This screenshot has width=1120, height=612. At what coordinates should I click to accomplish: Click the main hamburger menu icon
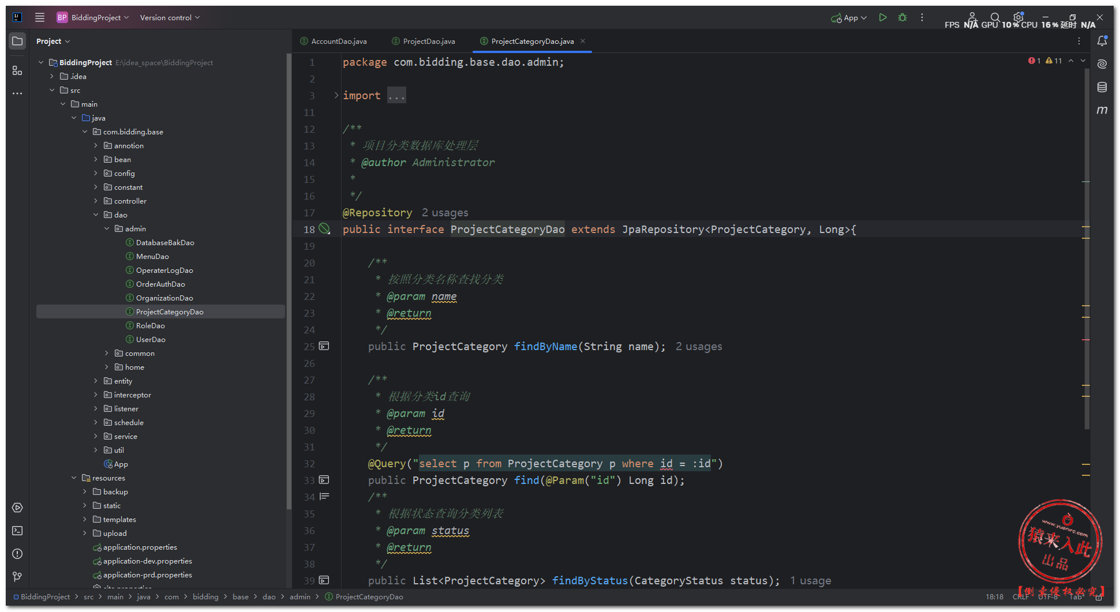[x=40, y=17]
